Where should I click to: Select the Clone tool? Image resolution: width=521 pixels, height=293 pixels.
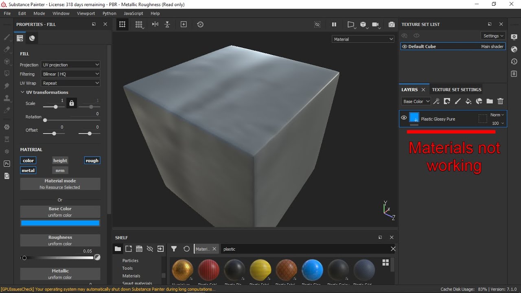pos(7,98)
